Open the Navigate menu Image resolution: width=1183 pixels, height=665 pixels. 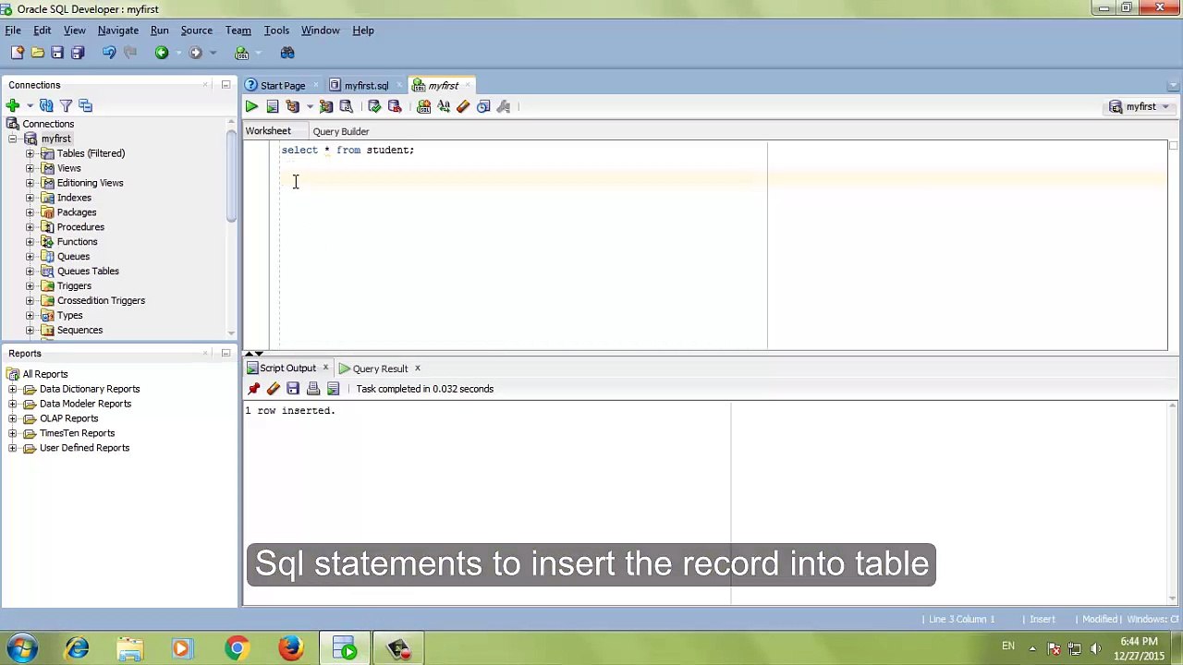[118, 30]
